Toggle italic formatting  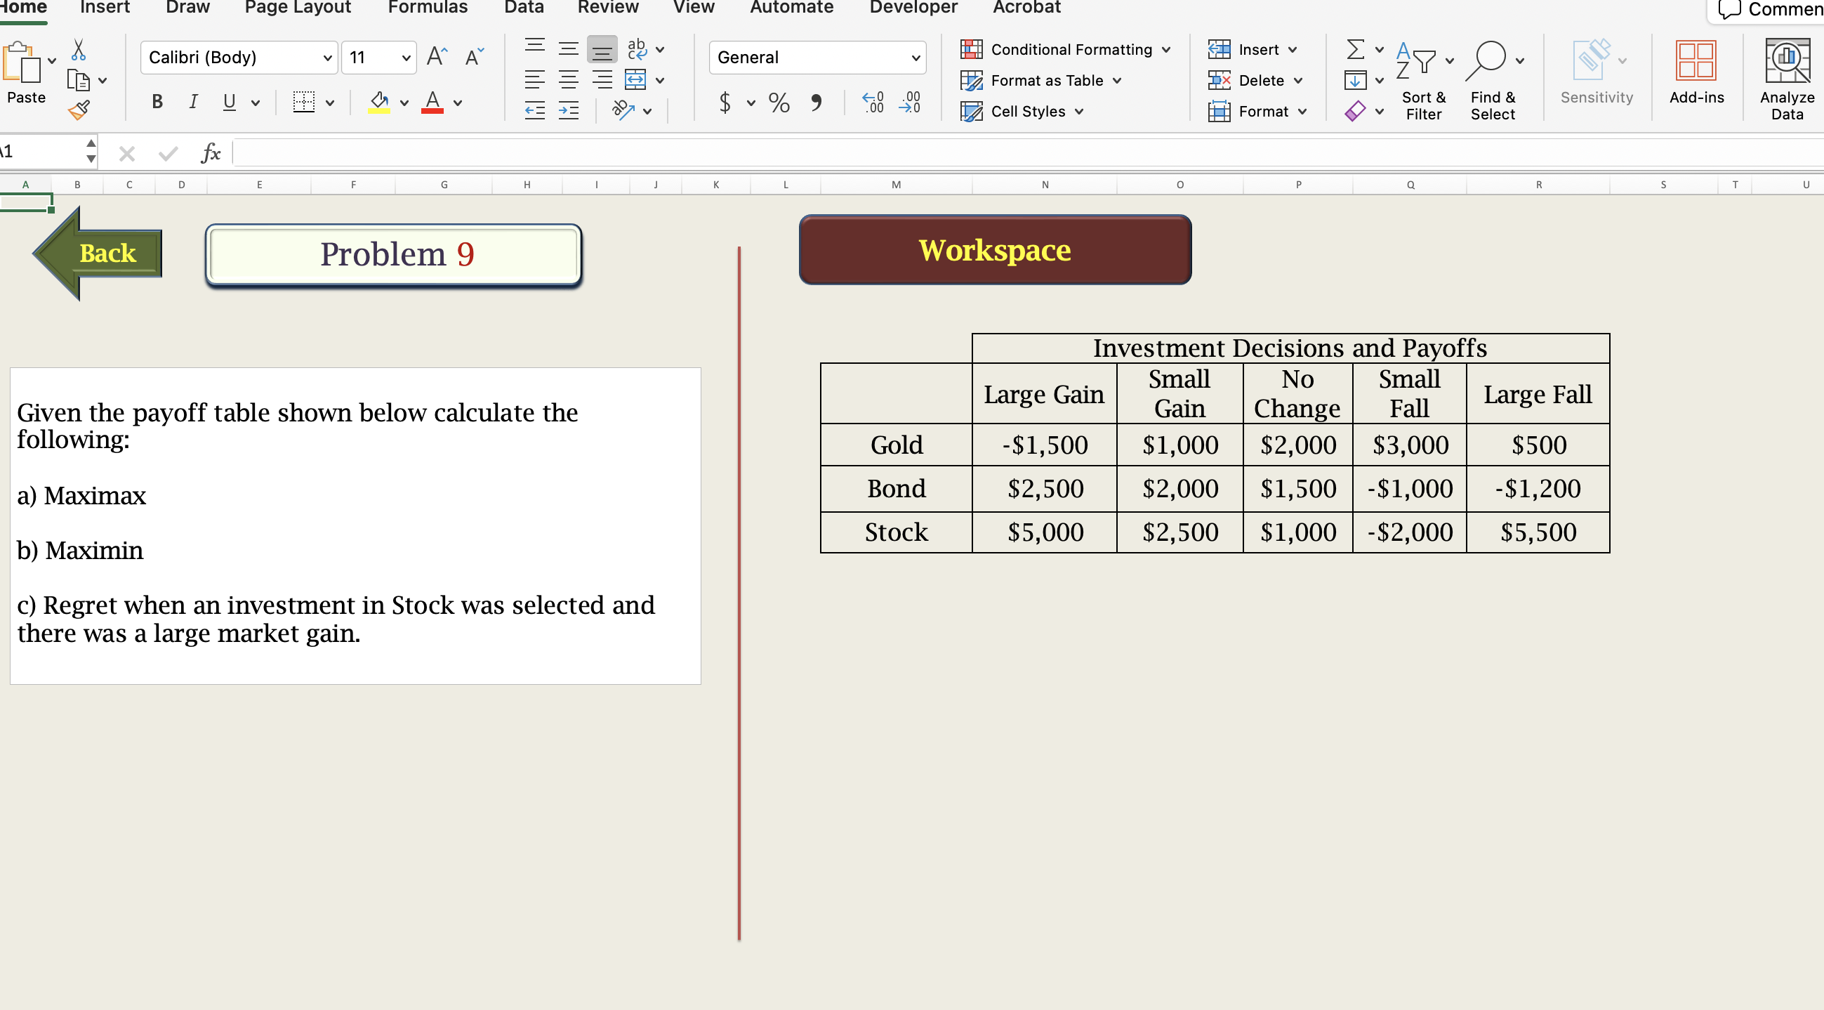point(192,102)
